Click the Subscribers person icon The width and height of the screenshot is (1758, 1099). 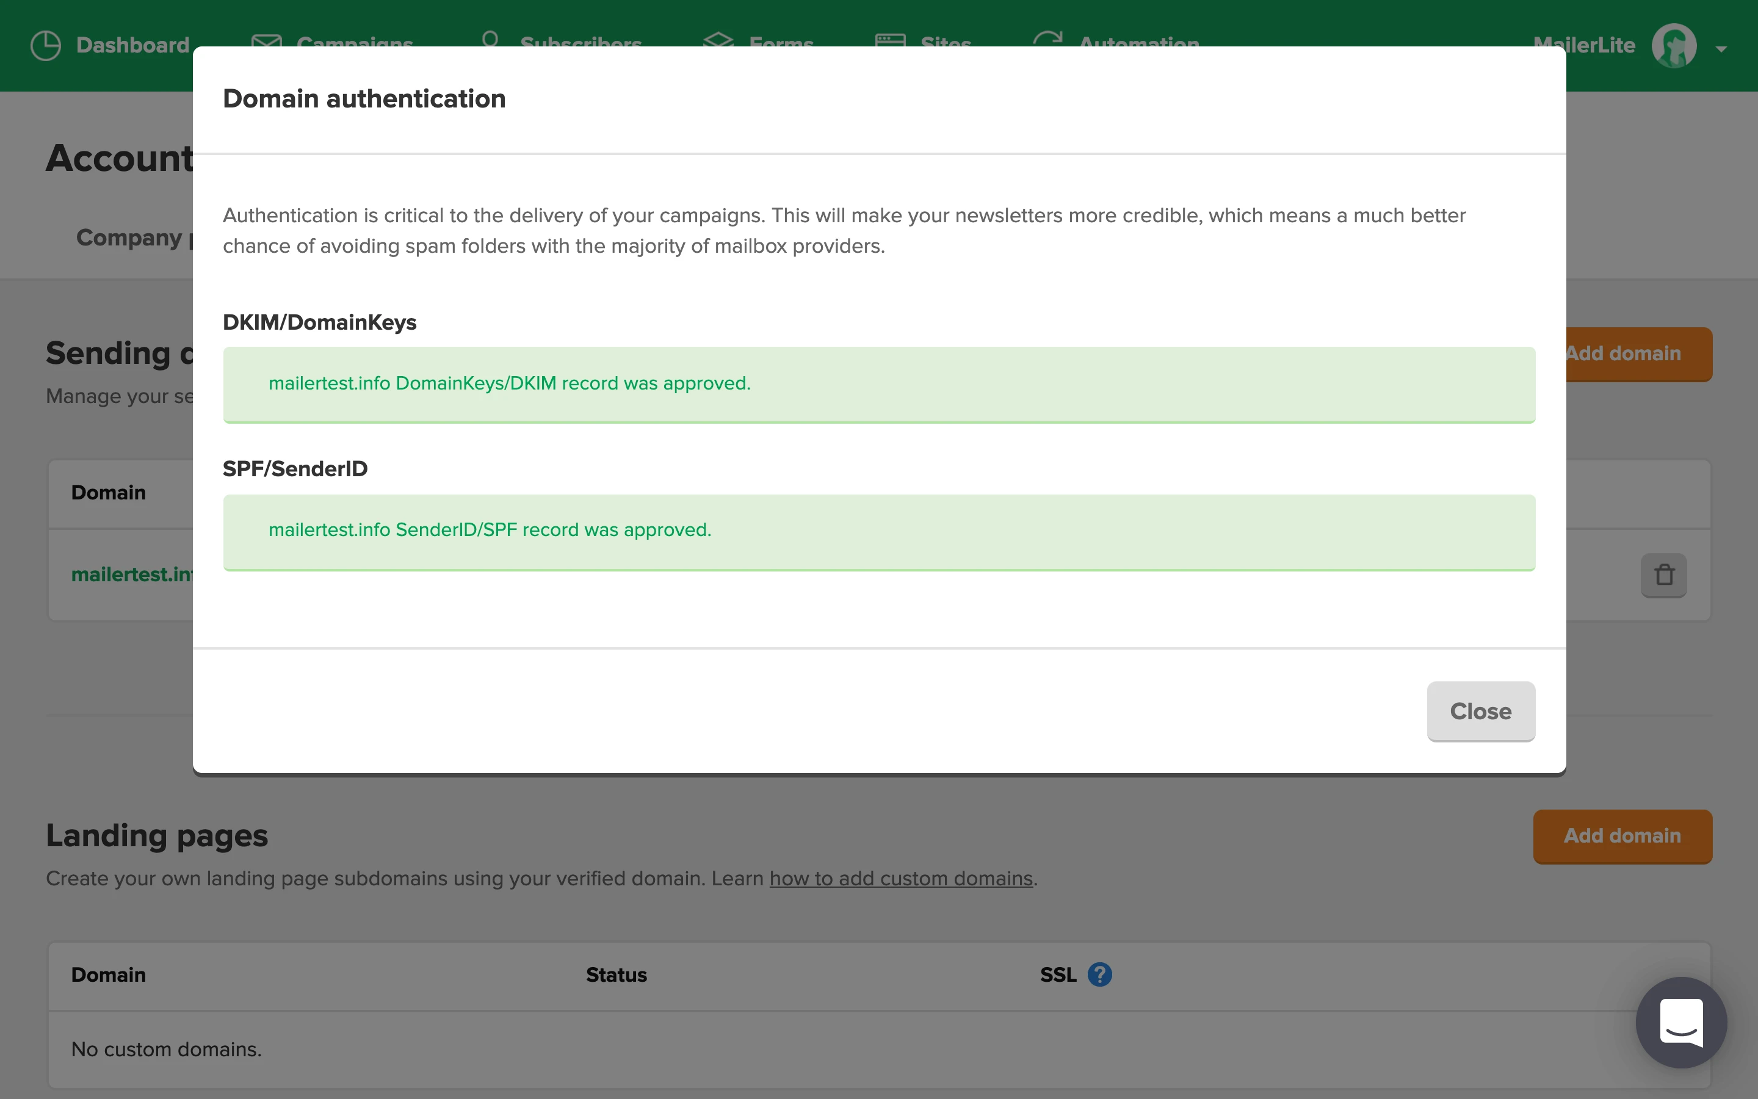[490, 38]
